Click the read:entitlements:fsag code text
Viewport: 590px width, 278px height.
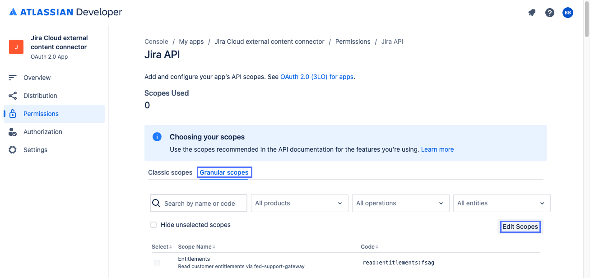coord(398,263)
